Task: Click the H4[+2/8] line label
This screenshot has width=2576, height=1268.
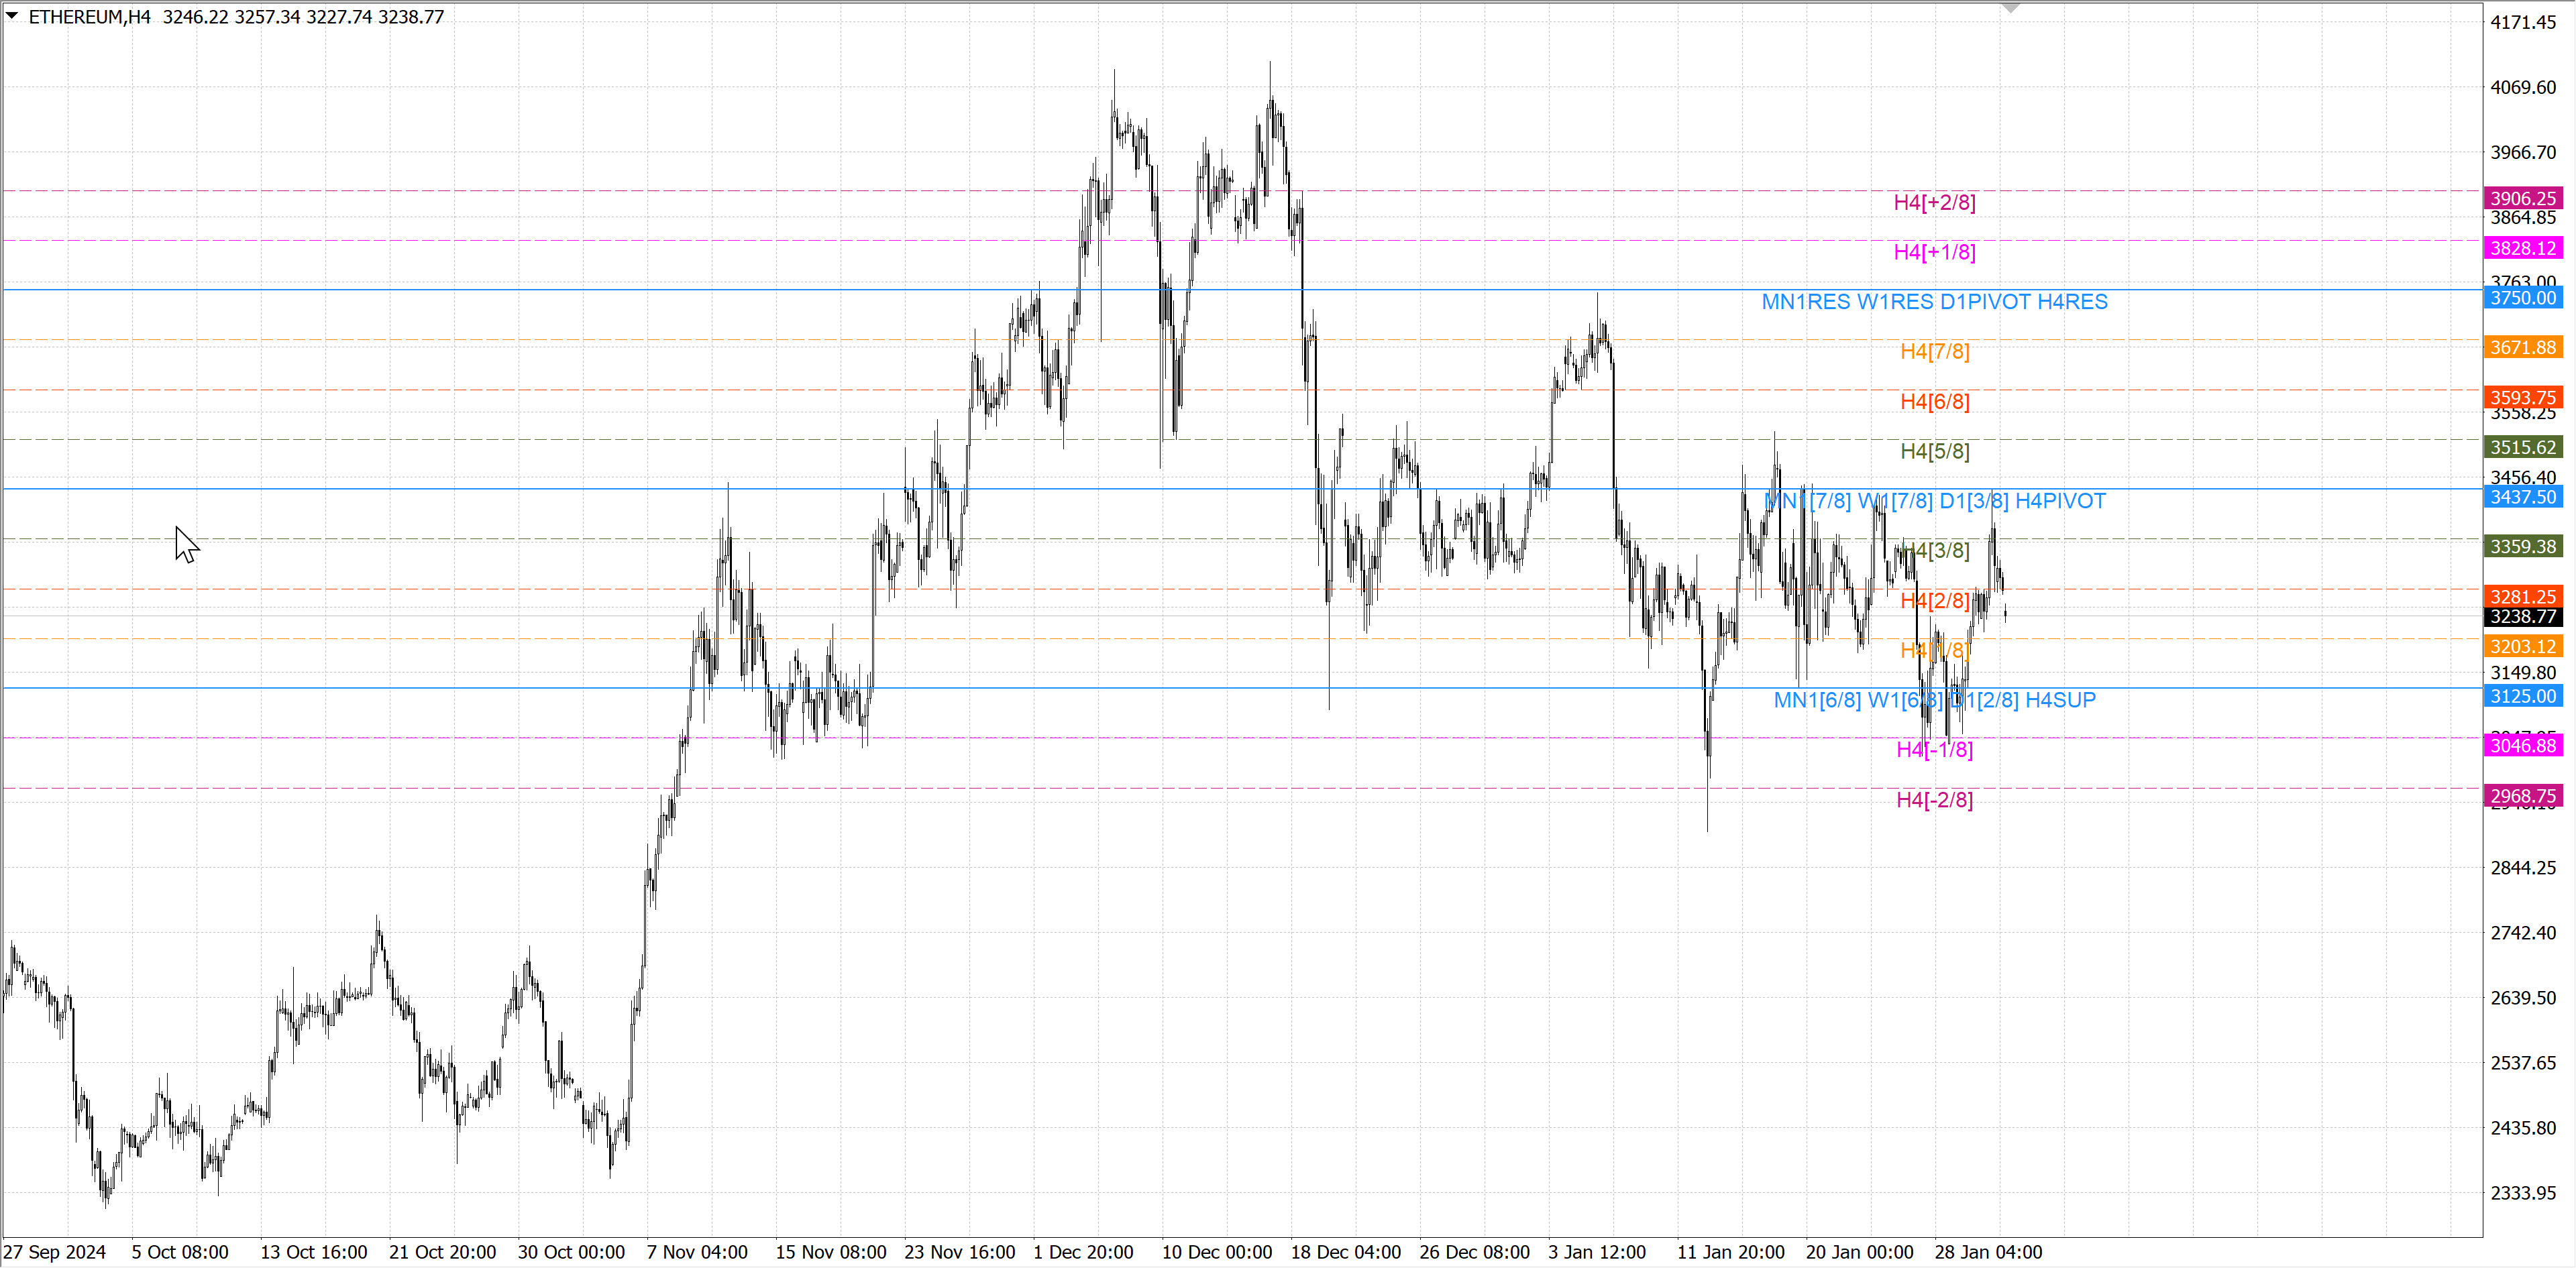Action: coord(1934,203)
